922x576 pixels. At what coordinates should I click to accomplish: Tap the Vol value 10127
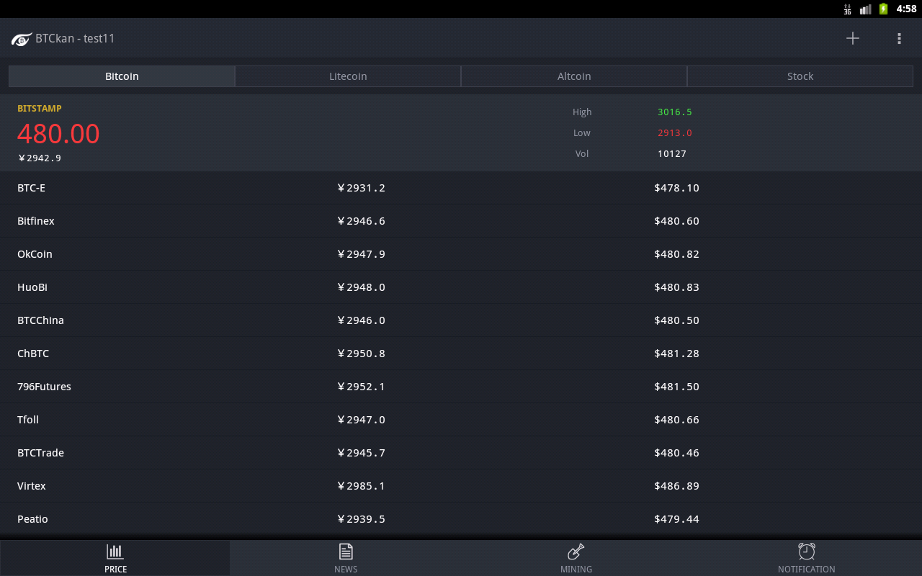(x=672, y=154)
